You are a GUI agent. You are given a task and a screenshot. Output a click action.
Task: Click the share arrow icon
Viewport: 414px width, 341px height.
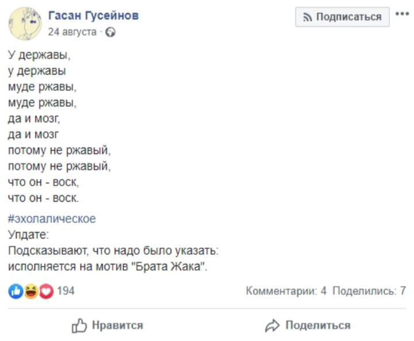(x=271, y=326)
